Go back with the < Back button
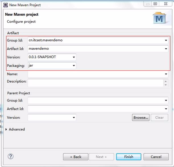 [76, 157]
